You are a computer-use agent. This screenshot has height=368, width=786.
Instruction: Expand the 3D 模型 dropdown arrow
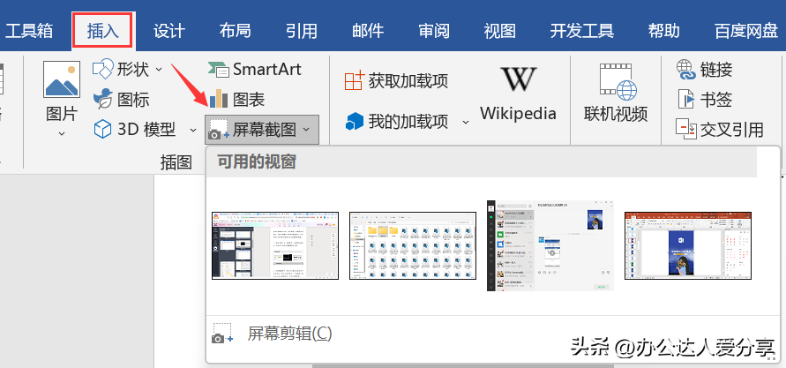(x=193, y=130)
